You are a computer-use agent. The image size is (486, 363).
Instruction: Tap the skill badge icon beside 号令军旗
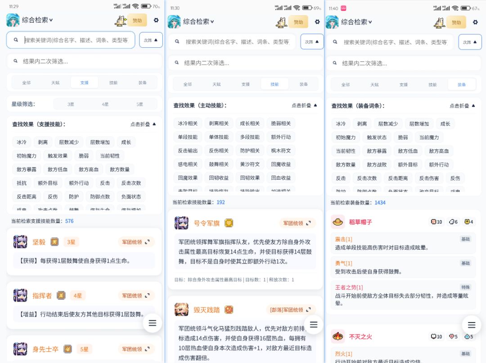pyautogui.click(x=229, y=223)
